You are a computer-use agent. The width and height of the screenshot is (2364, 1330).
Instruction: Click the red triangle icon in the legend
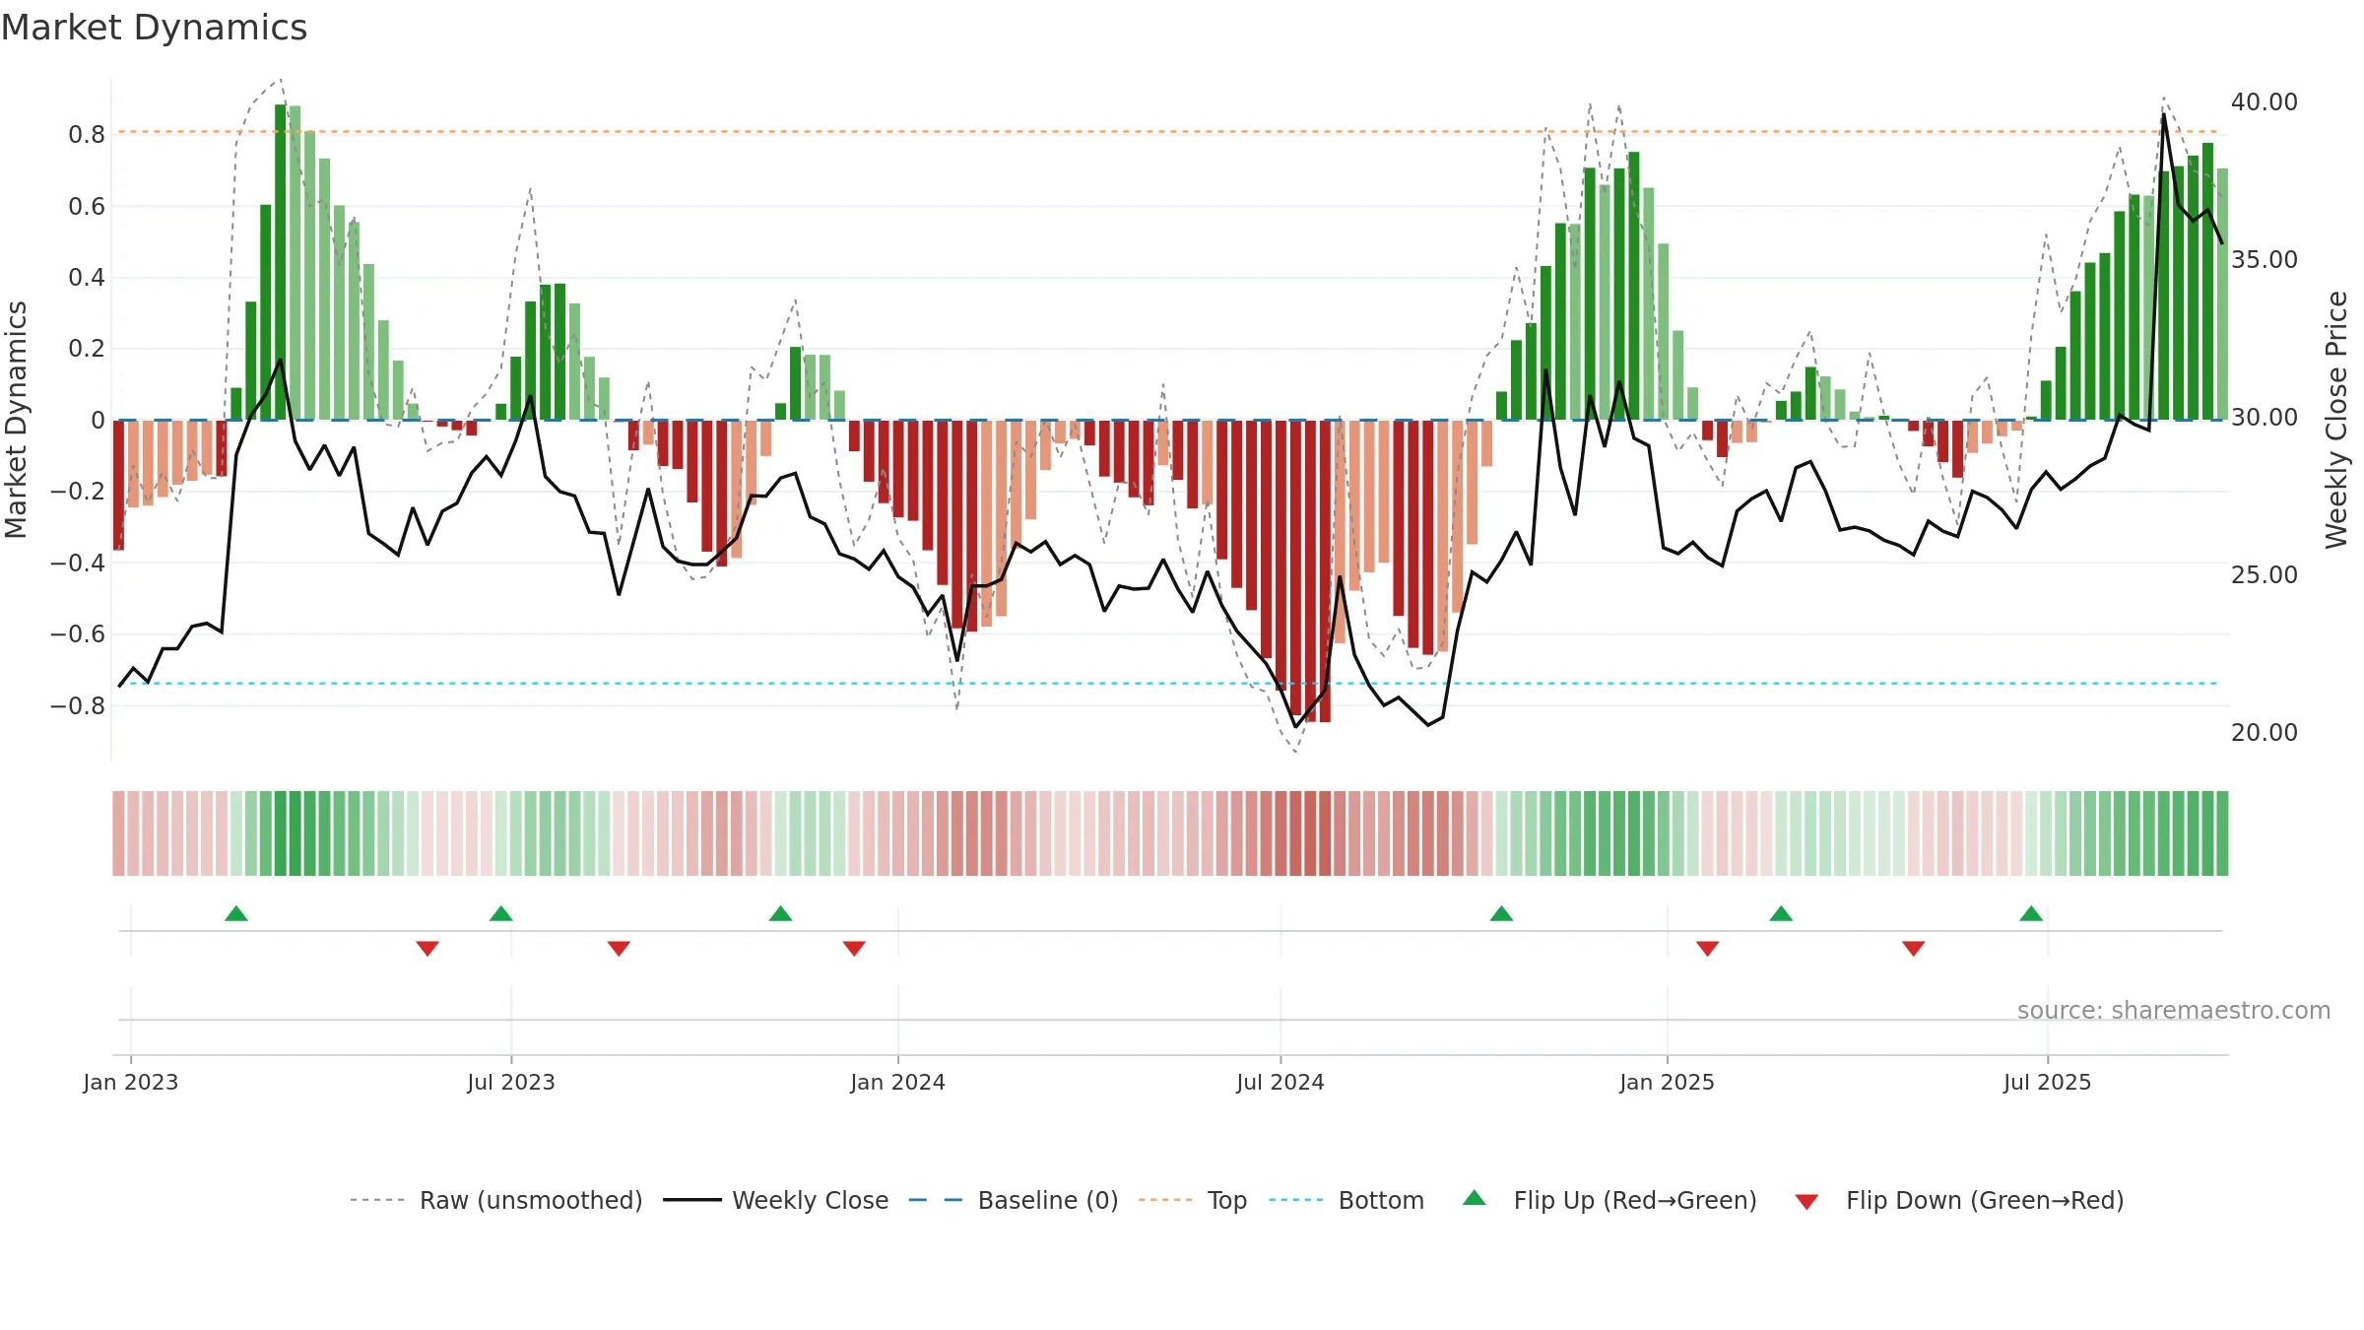pyautogui.click(x=1806, y=1202)
